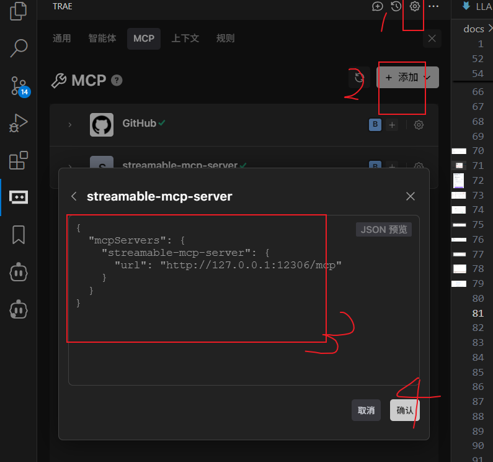Open the second robot assistant icon
Screen dimensions: 493x462
[x=18, y=309]
